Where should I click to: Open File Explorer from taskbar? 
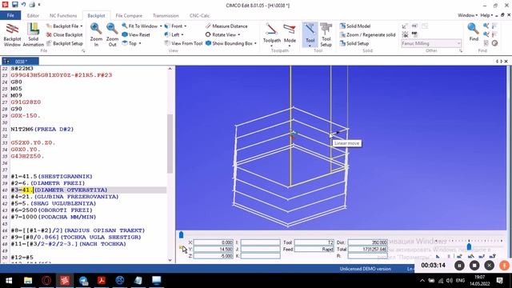click(x=28, y=281)
